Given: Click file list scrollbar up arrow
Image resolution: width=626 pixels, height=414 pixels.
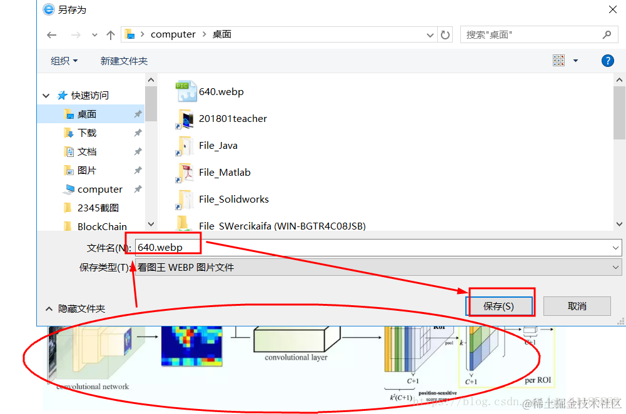Looking at the screenshot, I should coord(619,80).
